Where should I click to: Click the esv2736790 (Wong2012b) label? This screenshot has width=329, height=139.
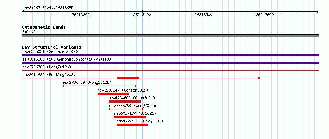(x=134, y=106)
